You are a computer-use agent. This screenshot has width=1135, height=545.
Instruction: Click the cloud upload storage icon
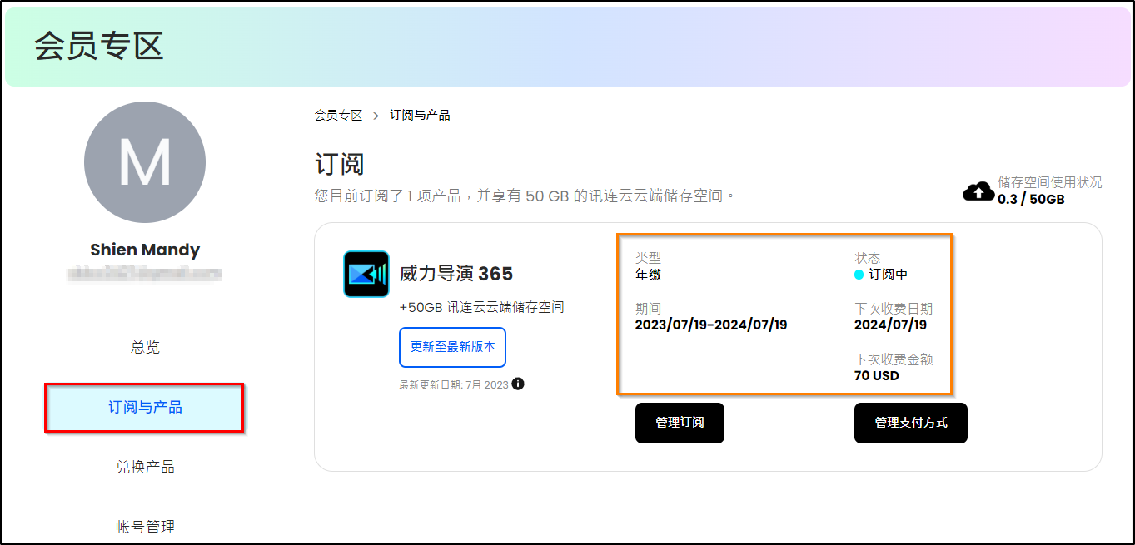pyautogui.click(x=978, y=192)
